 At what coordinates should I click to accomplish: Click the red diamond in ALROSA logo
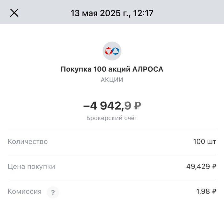108,51
